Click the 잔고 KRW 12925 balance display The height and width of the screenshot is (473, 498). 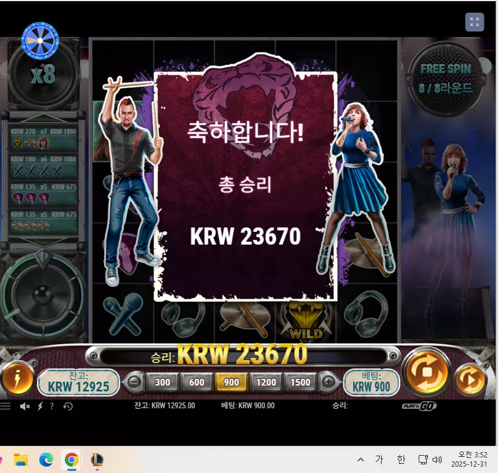point(78,382)
